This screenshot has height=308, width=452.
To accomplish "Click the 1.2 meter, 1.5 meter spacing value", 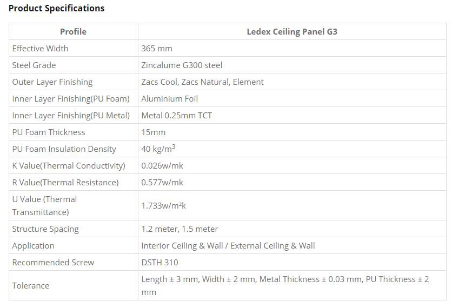I will 180,229.
